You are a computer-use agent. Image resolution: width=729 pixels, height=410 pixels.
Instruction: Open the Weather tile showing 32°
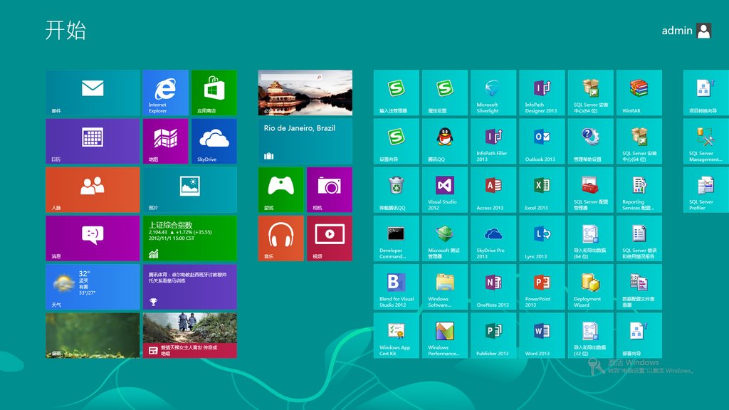point(93,286)
